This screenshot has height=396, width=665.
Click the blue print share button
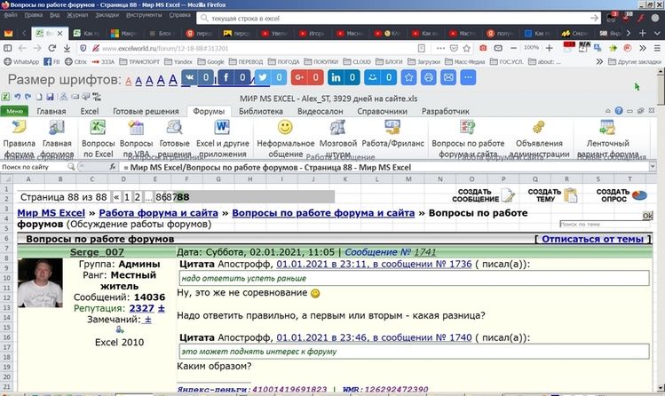pyautogui.click(x=428, y=77)
